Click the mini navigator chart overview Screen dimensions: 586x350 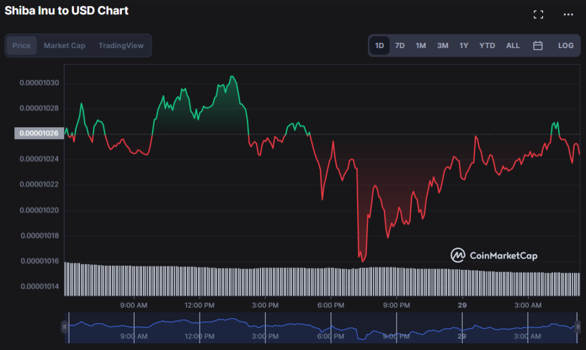tap(320, 327)
